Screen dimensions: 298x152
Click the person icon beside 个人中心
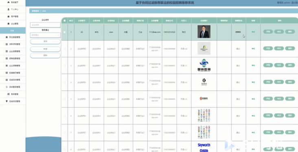[x=9, y=9]
